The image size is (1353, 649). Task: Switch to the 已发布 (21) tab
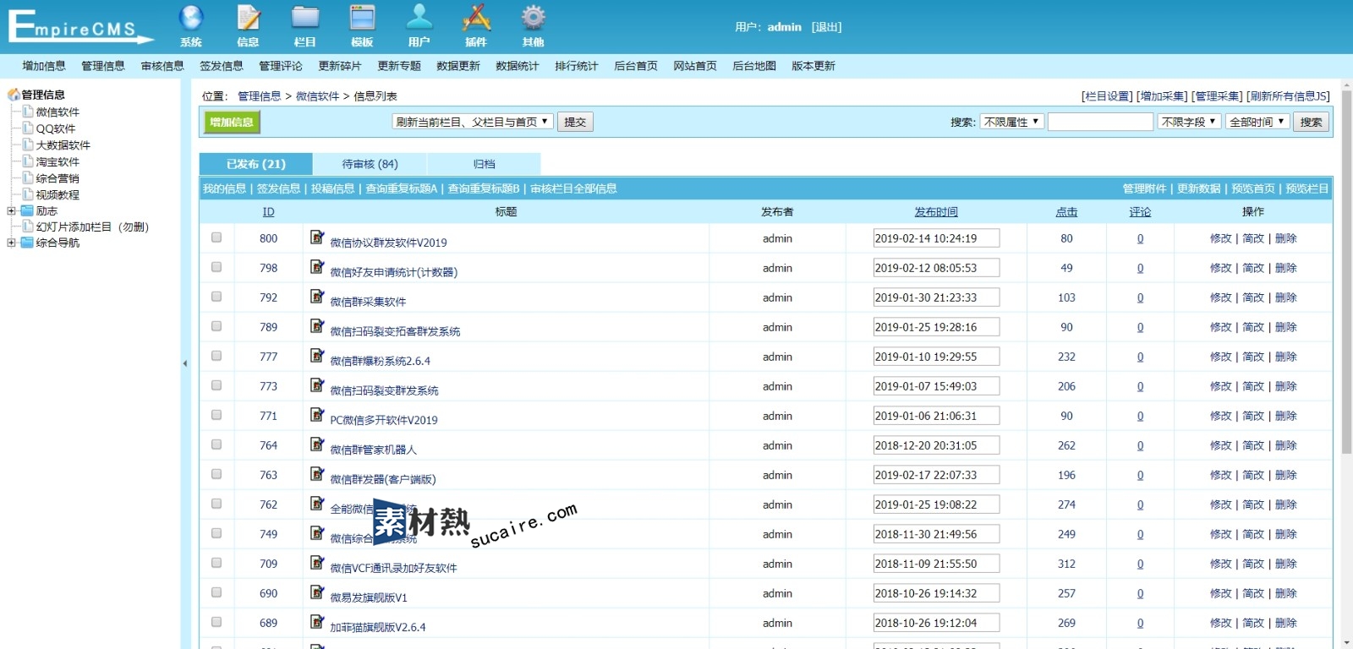256,164
